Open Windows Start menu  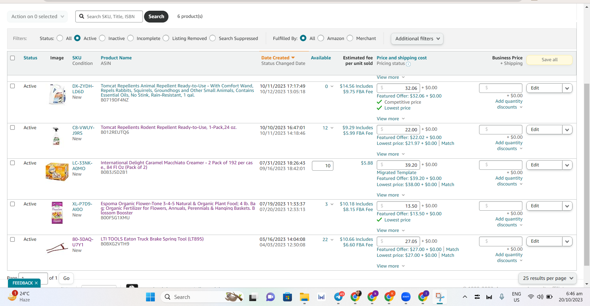click(150, 297)
